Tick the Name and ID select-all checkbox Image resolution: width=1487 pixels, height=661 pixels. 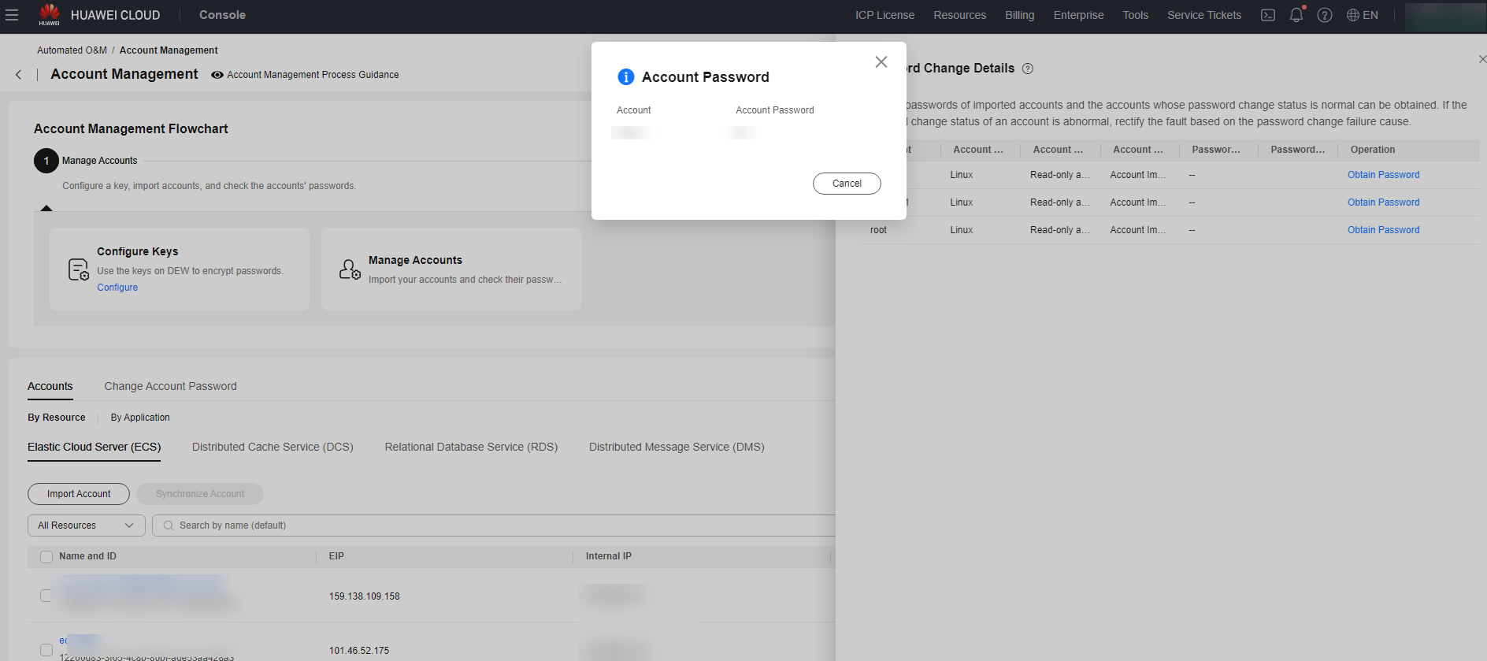click(46, 557)
